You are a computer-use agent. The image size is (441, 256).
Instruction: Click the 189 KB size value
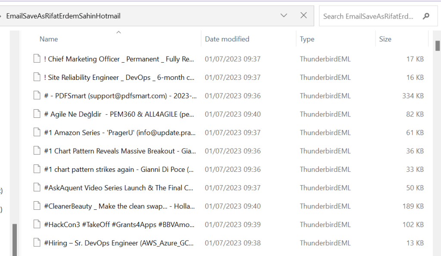coord(413,206)
